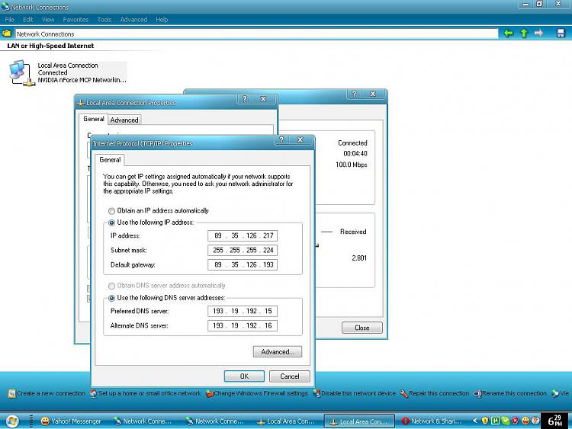Click the folder icon beside address bar
The image size is (572, 429).
[7, 34]
